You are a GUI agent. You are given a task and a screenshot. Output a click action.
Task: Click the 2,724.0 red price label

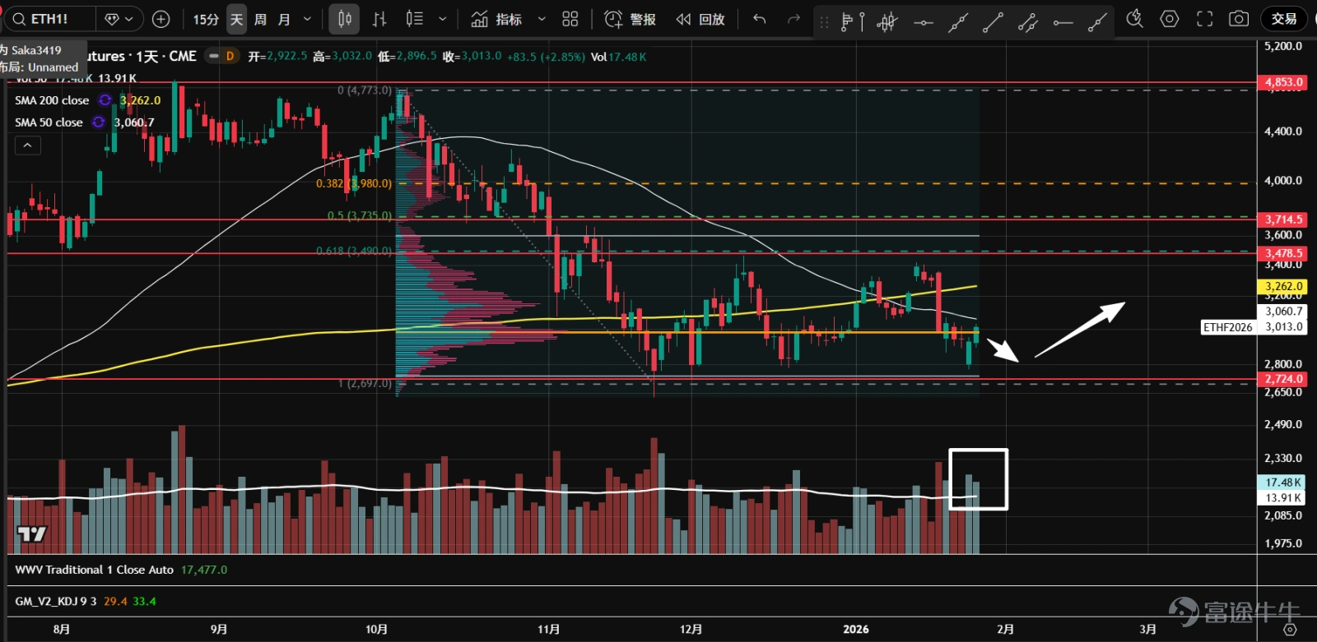point(1283,379)
